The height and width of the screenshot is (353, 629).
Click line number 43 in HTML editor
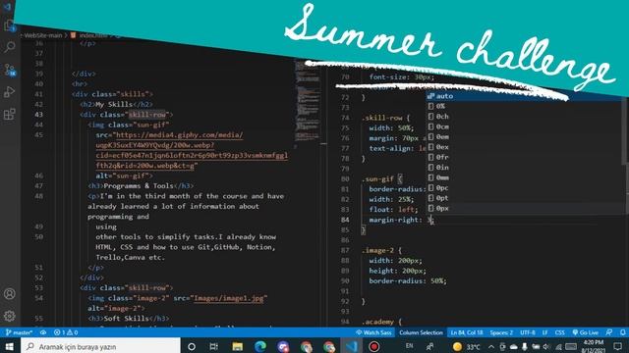pos(38,115)
